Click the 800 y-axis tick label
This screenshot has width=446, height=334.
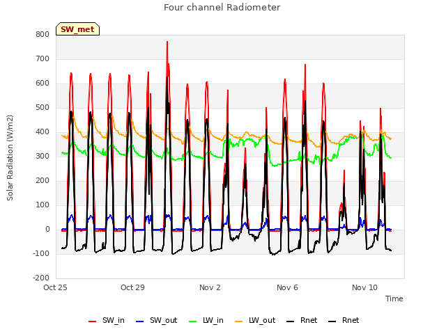pyautogui.click(x=43, y=35)
